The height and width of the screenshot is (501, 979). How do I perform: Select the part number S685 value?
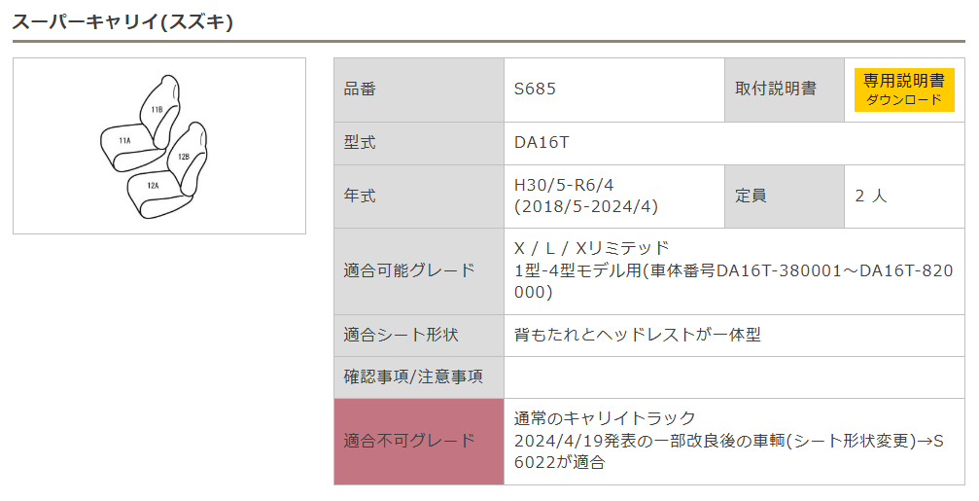(x=535, y=89)
